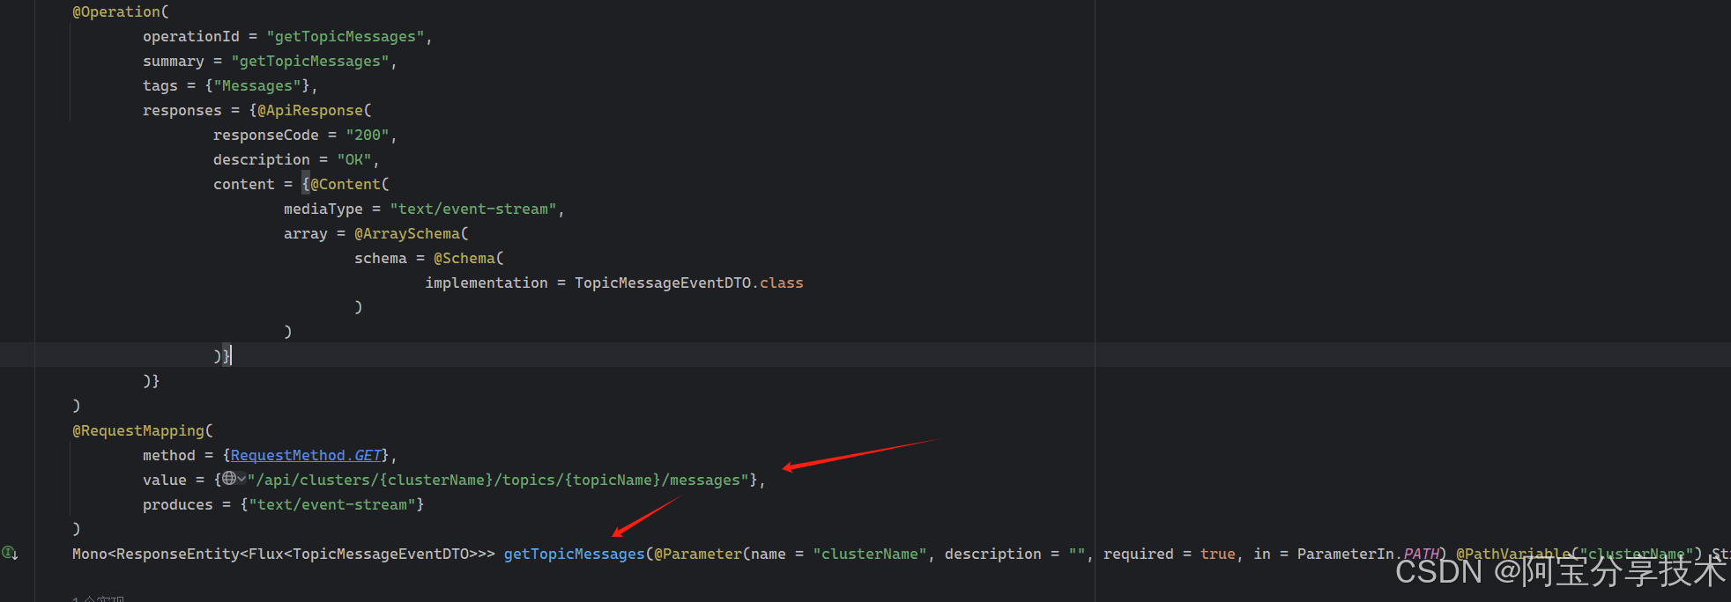The width and height of the screenshot is (1731, 602).
Task: Click the @RequestMapping annotation
Action: tap(138, 430)
